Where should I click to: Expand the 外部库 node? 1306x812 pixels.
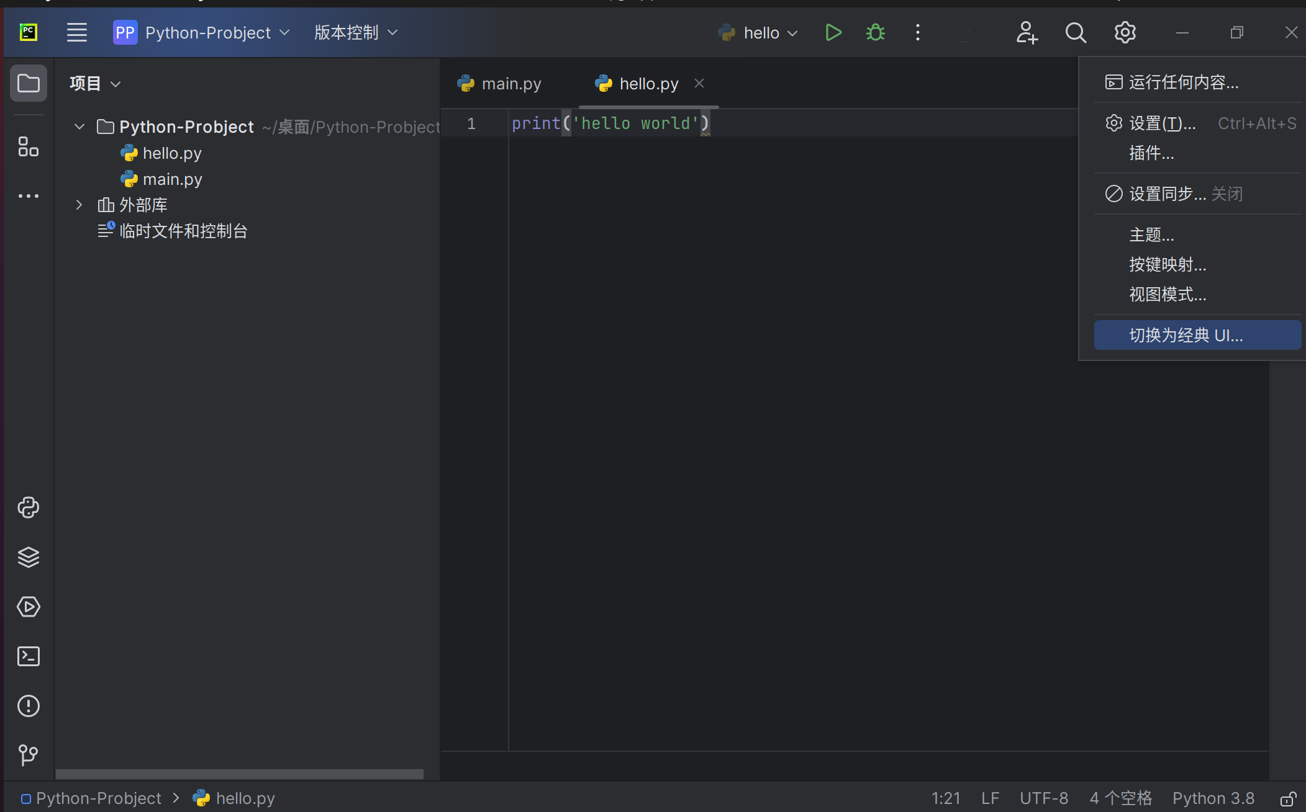tap(79, 205)
